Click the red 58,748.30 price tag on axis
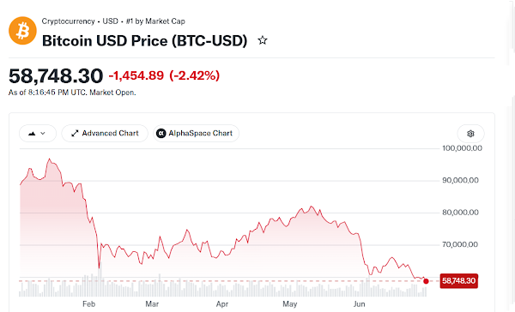Image resolution: width=515 pixels, height=312 pixels. click(459, 281)
